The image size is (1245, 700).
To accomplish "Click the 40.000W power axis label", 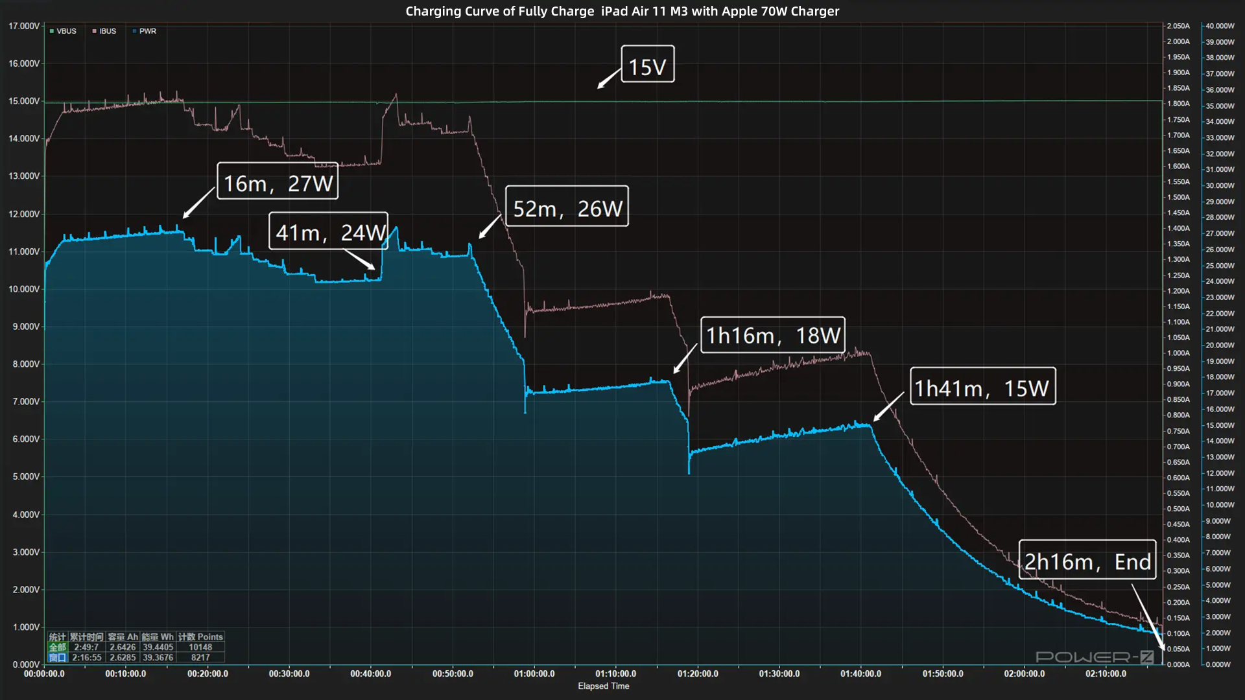I will tap(1220, 26).
